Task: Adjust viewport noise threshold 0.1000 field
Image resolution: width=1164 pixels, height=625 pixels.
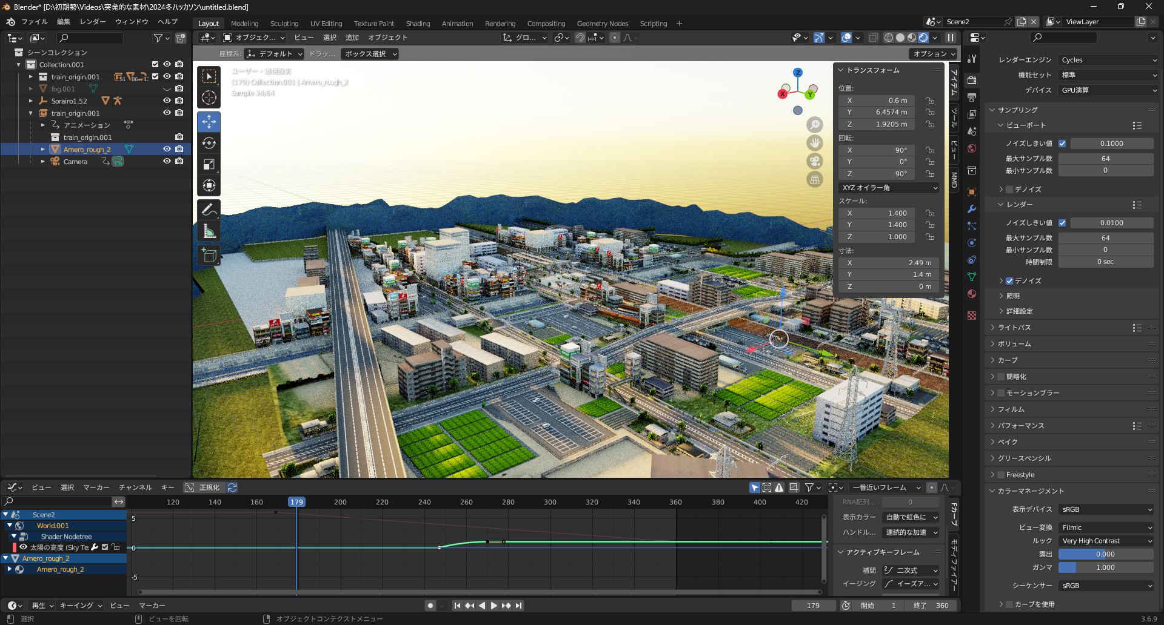Action: click(x=1112, y=144)
